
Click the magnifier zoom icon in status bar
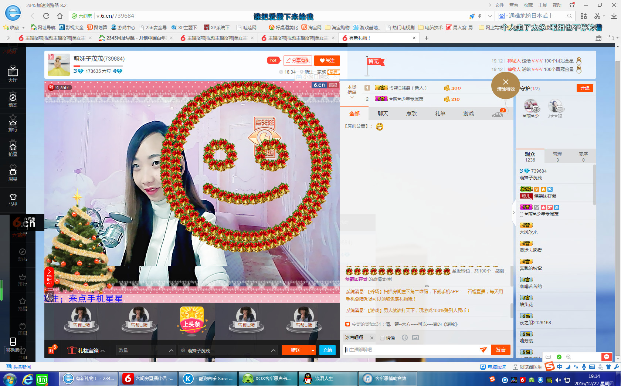coord(569,357)
